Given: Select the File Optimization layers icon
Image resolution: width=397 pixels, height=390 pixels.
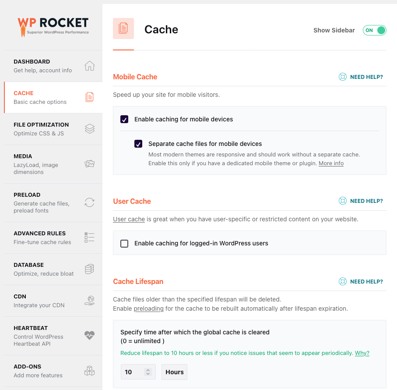Looking at the screenshot, I should pyautogui.click(x=89, y=128).
